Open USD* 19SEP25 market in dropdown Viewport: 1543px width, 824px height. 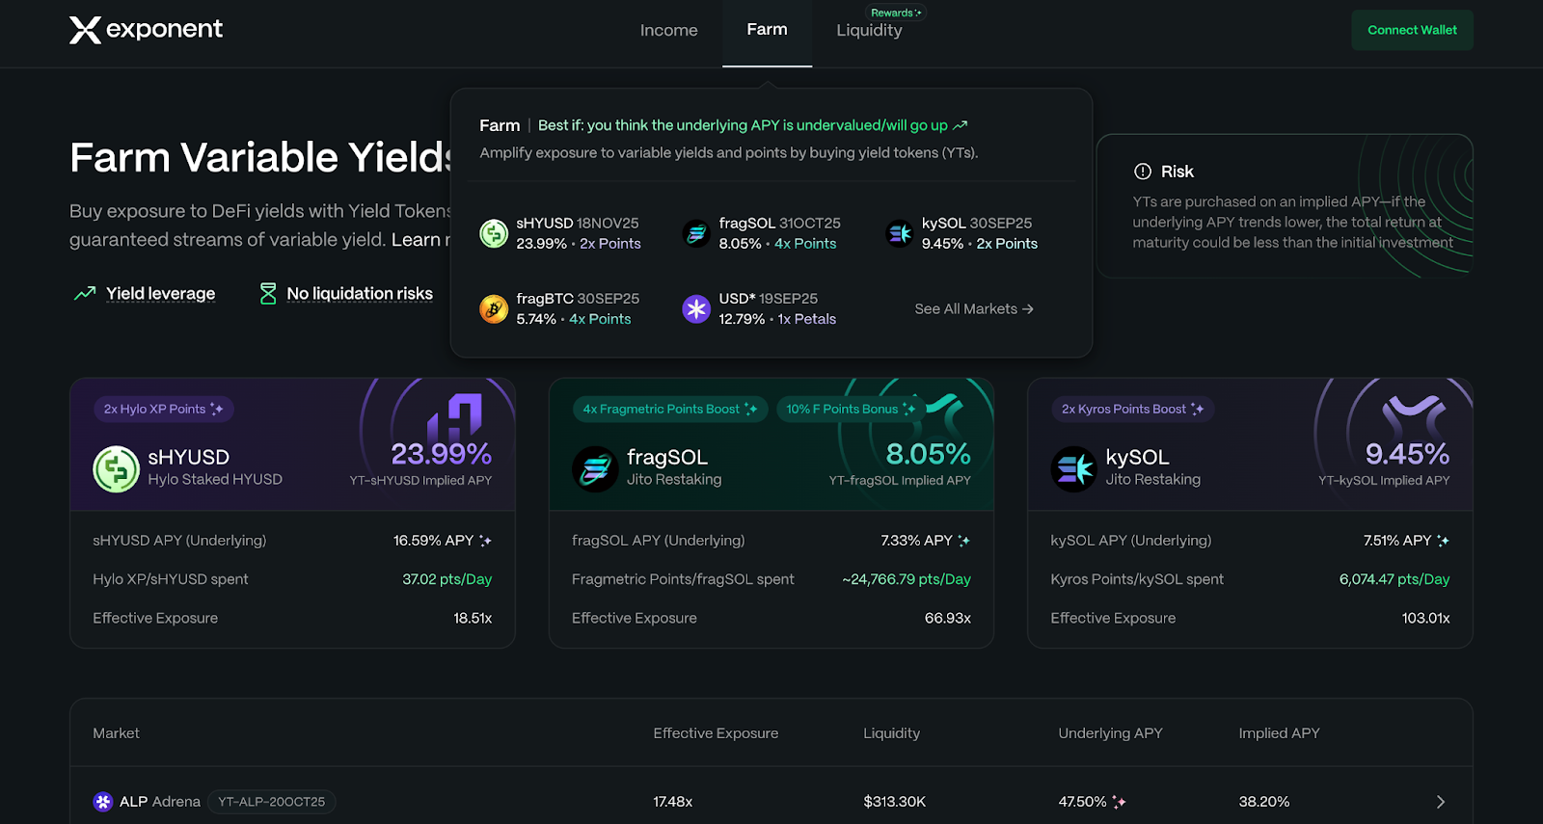759,308
